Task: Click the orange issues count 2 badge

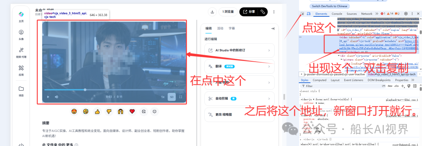Action: (x=397, y=14)
